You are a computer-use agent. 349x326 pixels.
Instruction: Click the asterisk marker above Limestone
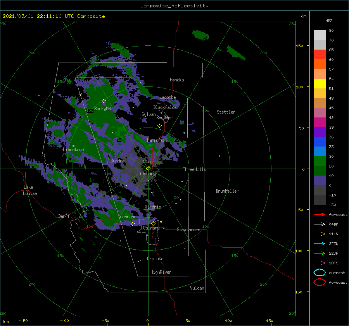pyautogui.click(x=73, y=146)
